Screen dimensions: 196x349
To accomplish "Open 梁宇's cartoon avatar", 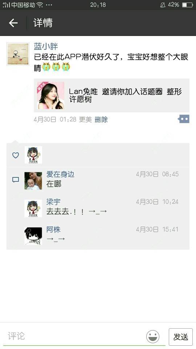I will coord(33,208).
